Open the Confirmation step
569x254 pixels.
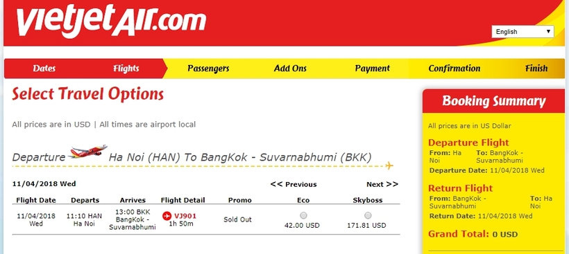click(455, 69)
